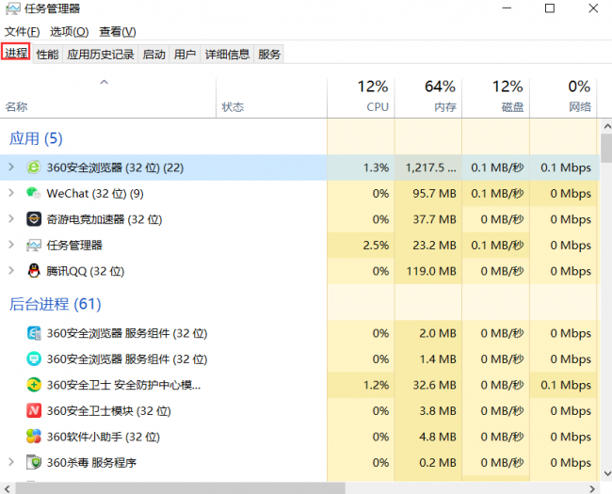The width and height of the screenshot is (612, 494).
Task: Click the 37.7 MB memory cell
Action: (x=428, y=219)
